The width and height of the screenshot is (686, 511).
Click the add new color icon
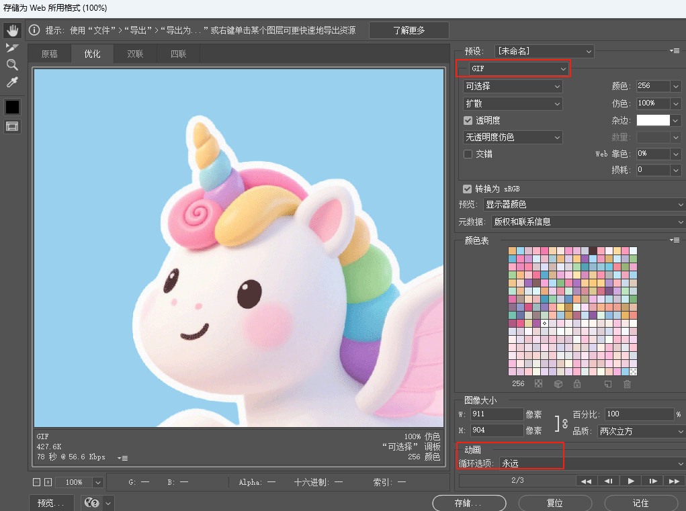[x=607, y=384]
